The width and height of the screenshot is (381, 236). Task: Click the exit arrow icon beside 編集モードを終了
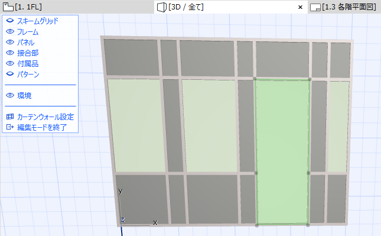point(10,127)
